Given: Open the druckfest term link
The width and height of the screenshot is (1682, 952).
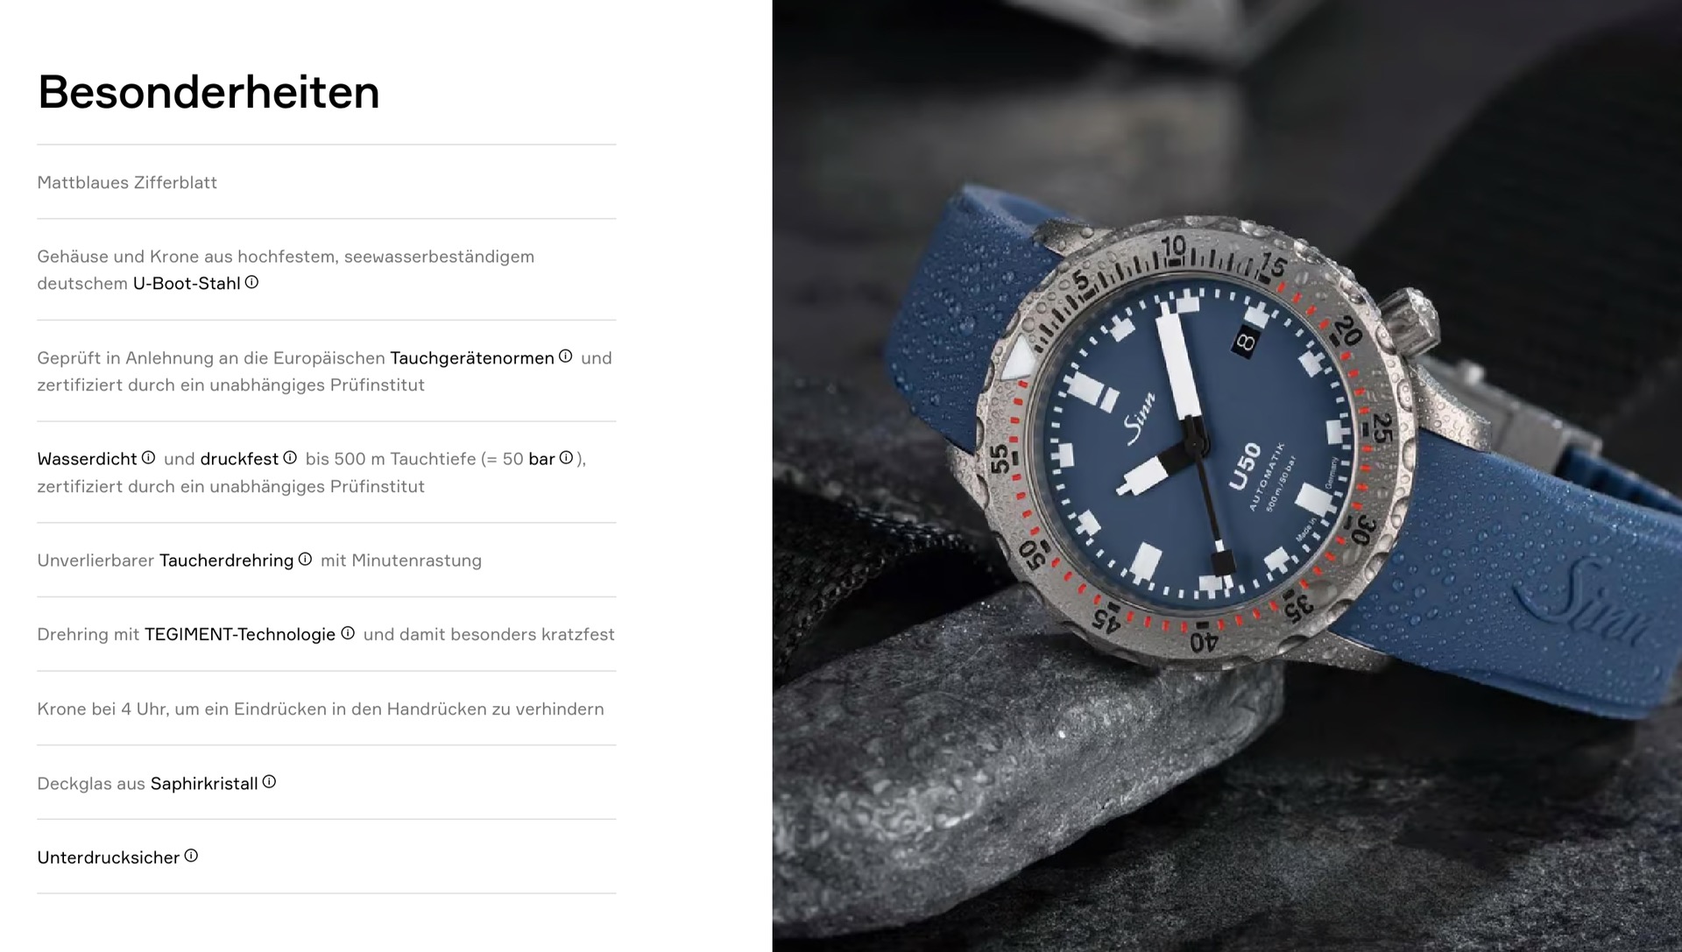Looking at the screenshot, I should click(239, 459).
